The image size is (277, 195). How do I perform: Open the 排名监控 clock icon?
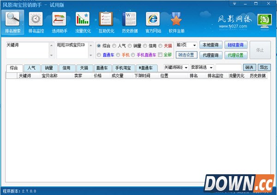click(36, 19)
